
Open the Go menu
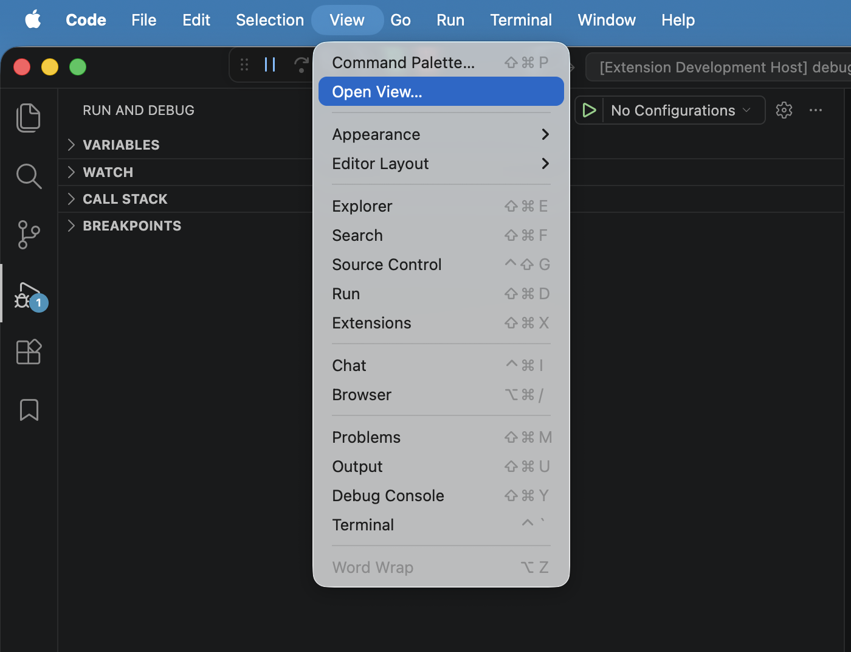[401, 19]
